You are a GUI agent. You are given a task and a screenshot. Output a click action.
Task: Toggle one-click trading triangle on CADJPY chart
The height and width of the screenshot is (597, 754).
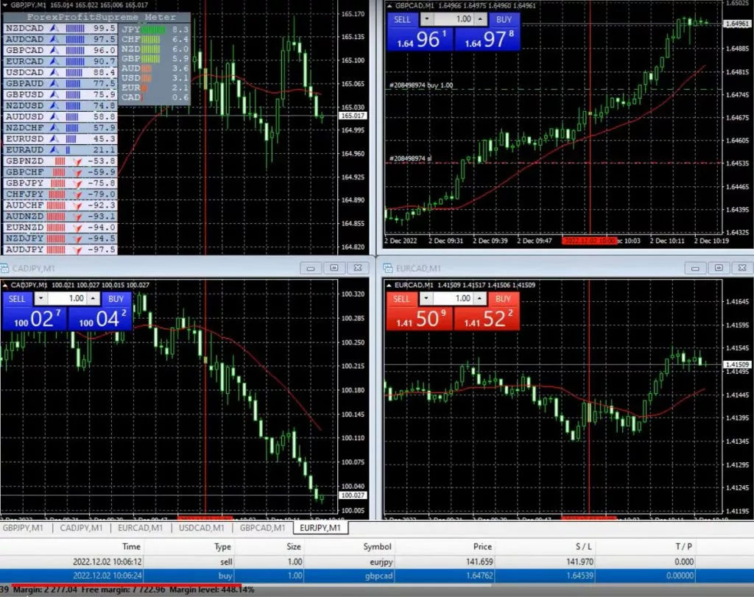(x=6, y=285)
